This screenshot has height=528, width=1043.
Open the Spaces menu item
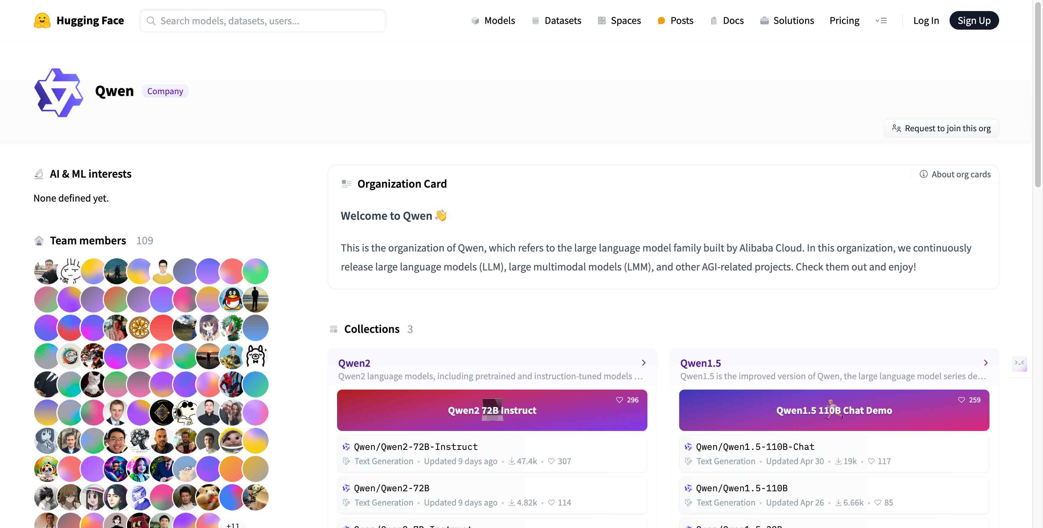point(620,21)
